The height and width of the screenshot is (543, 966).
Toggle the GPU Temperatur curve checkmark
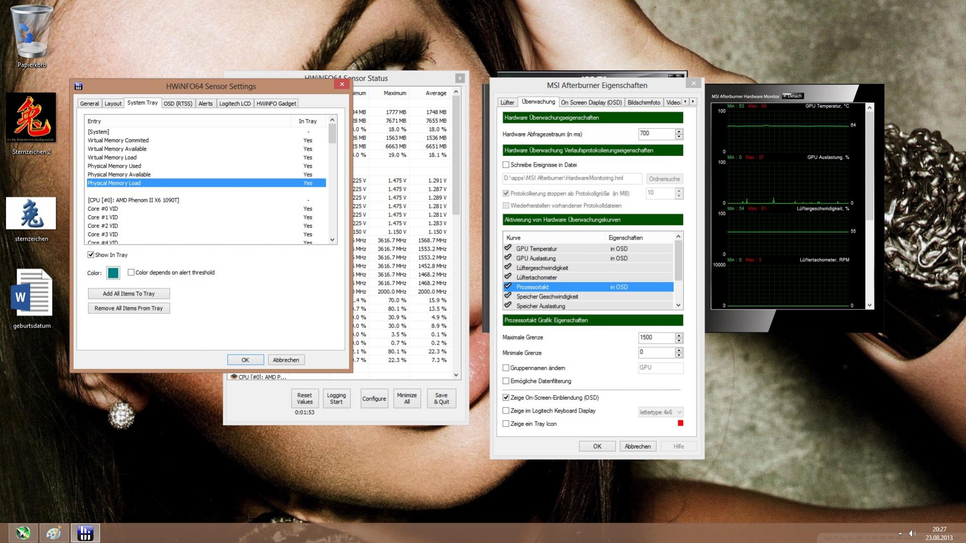click(508, 248)
